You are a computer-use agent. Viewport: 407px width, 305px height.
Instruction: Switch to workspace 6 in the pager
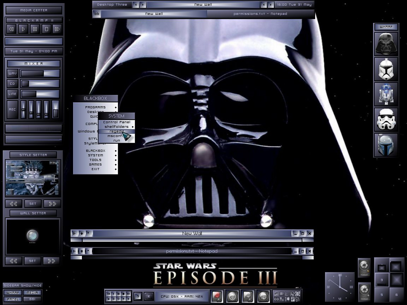click(x=396, y=295)
